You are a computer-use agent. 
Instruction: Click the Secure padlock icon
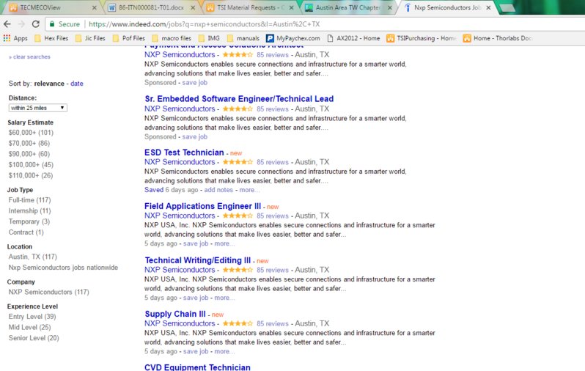coord(52,24)
